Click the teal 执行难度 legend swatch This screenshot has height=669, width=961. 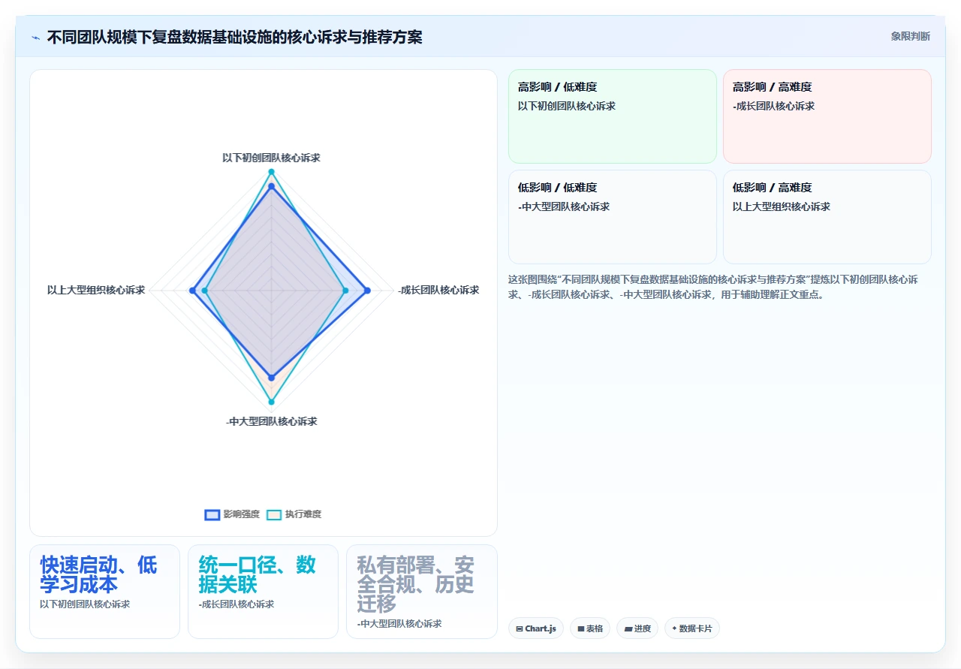[274, 514]
